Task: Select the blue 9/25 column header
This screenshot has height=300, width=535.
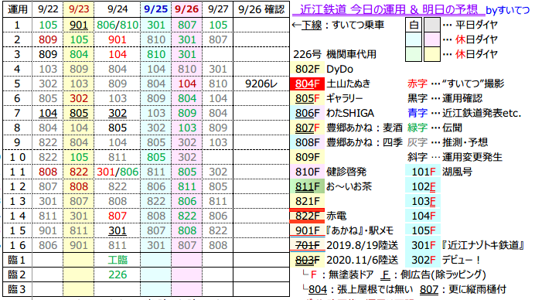Action: click(156, 9)
